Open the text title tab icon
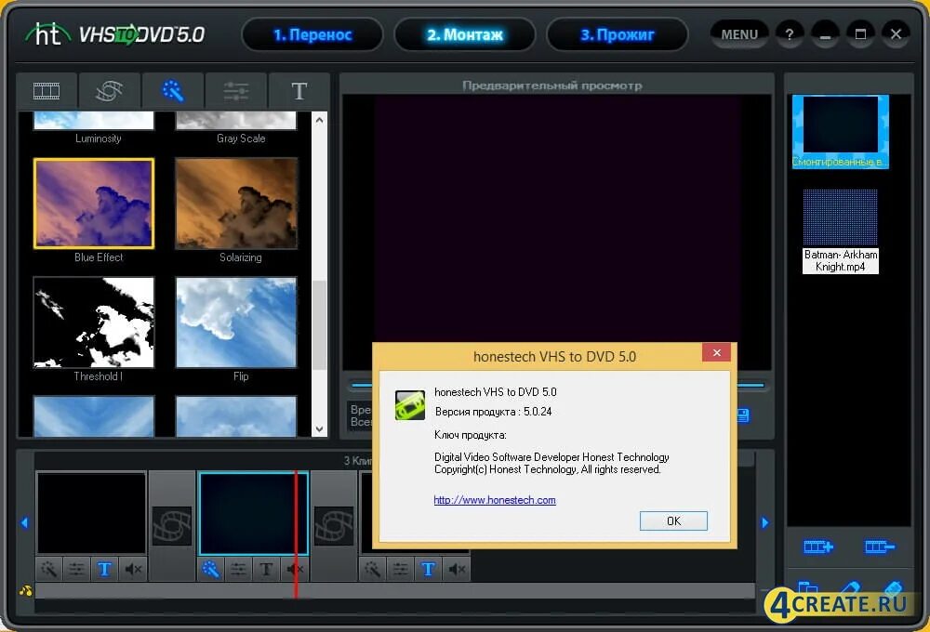The image size is (930, 632). point(299,91)
